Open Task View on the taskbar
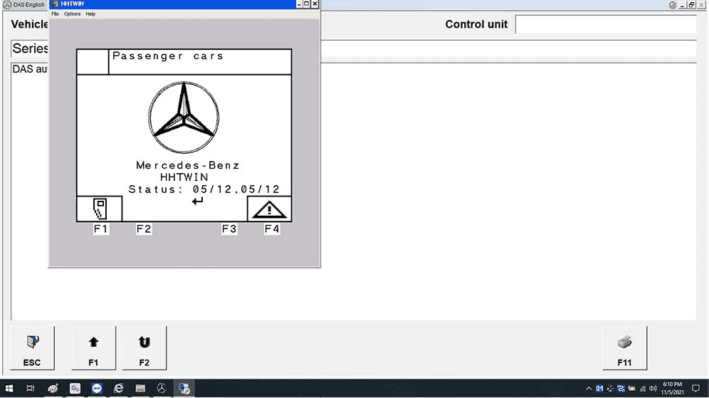 (31, 389)
